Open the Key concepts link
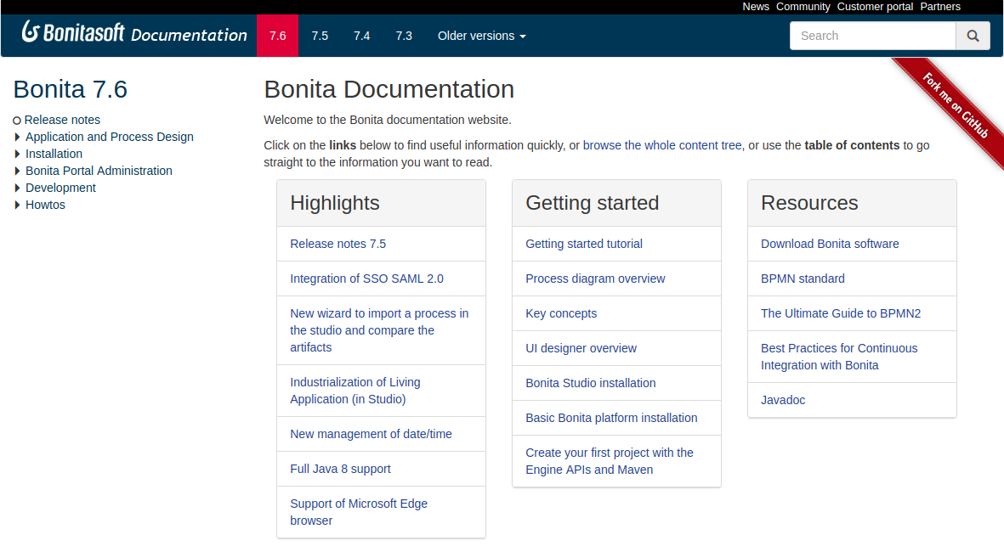Screen dimensions: 1004x546 (x=561, y=314)
